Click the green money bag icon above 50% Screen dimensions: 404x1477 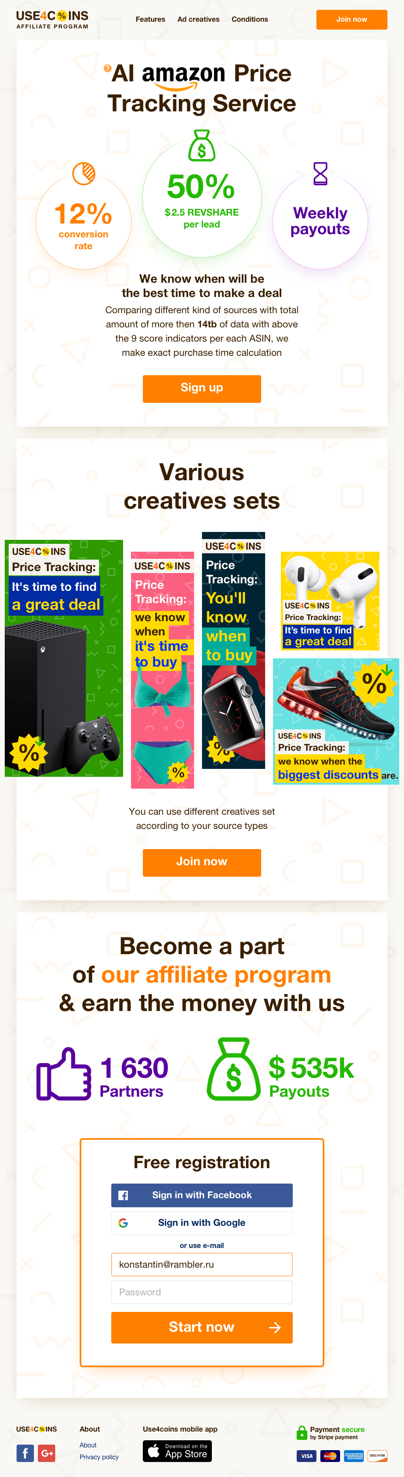click(x=202, y=146)
